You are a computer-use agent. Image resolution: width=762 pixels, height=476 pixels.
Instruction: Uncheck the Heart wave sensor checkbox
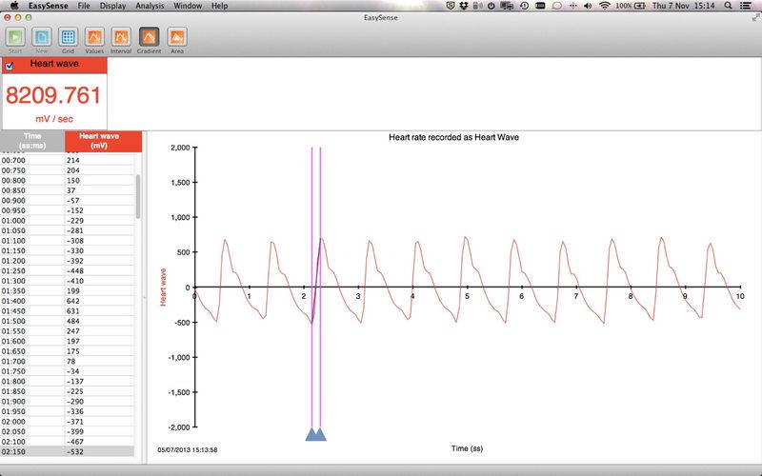point(10,66)
